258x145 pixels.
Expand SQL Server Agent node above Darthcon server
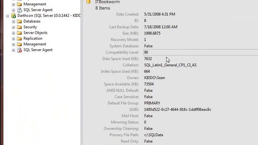(x=13, y=10)
